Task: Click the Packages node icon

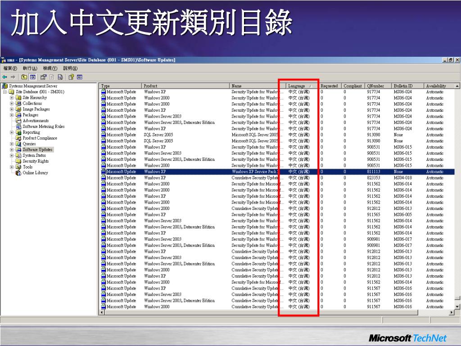Action: (x=18, y=115)
